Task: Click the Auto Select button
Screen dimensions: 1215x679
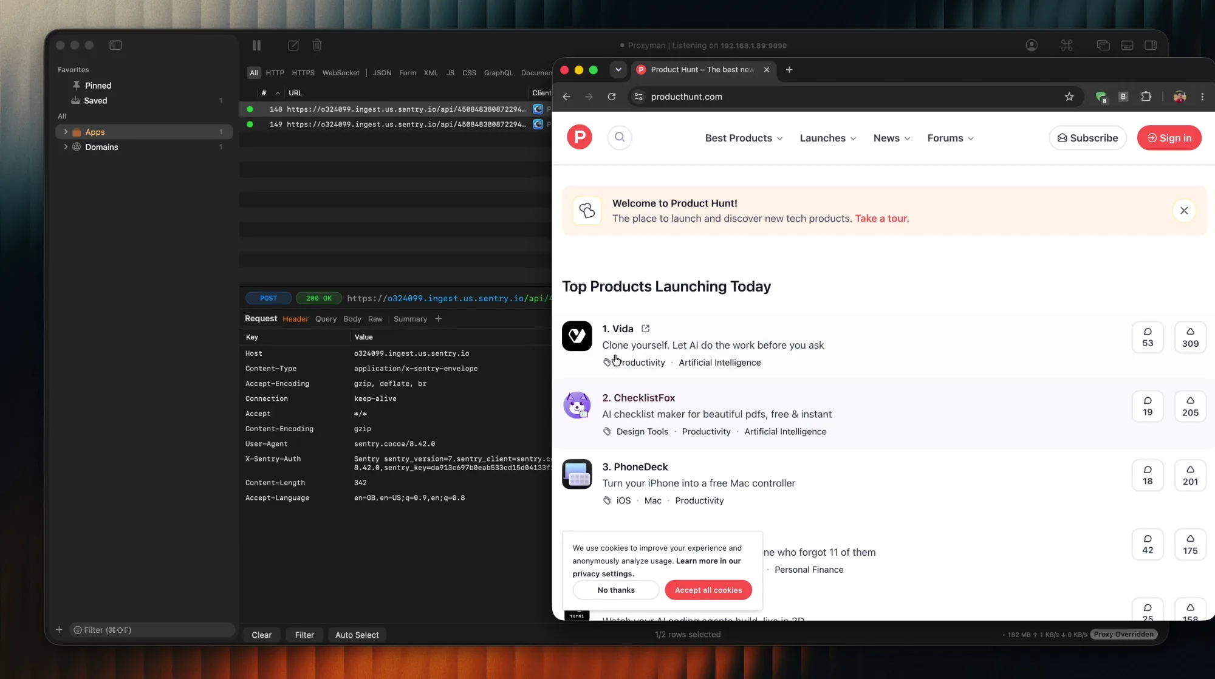Action: click(357, 635)
